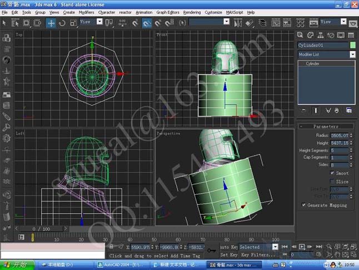
Task: Click the Key Filters button
Action: point(258,254)
